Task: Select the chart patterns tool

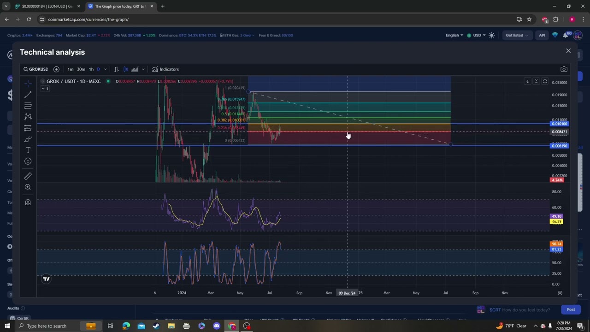Action: [x=28, y=117]
